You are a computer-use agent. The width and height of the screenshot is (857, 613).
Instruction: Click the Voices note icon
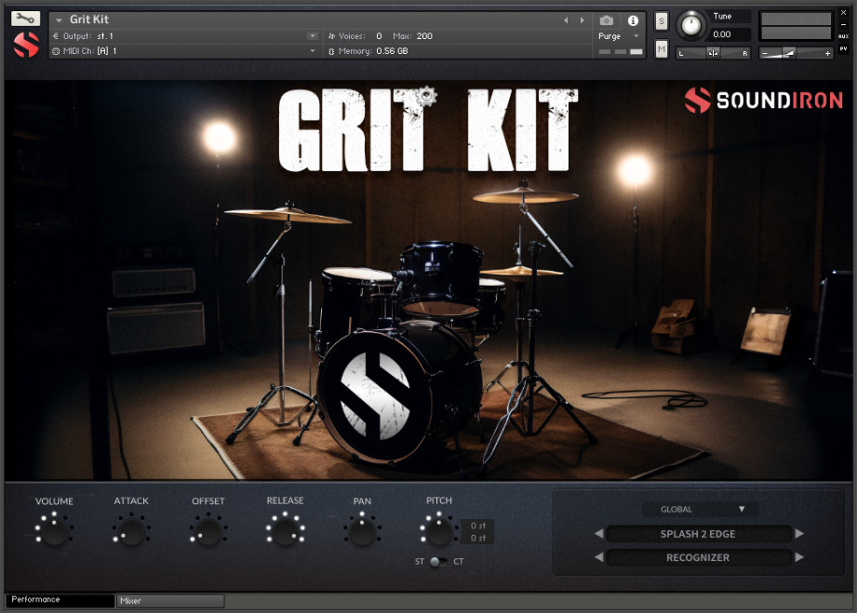(331, 36)
